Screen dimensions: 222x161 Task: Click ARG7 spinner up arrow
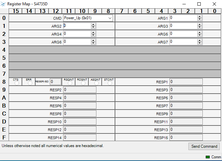tap(200, 40)
